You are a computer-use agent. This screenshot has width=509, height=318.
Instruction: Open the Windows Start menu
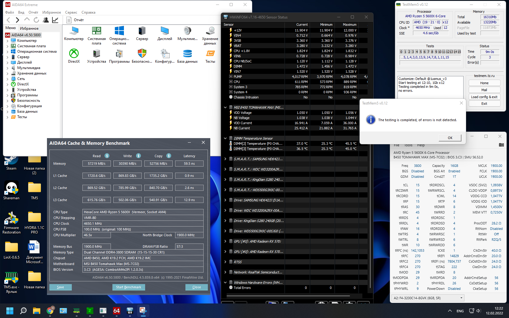[x=10, y=311]
